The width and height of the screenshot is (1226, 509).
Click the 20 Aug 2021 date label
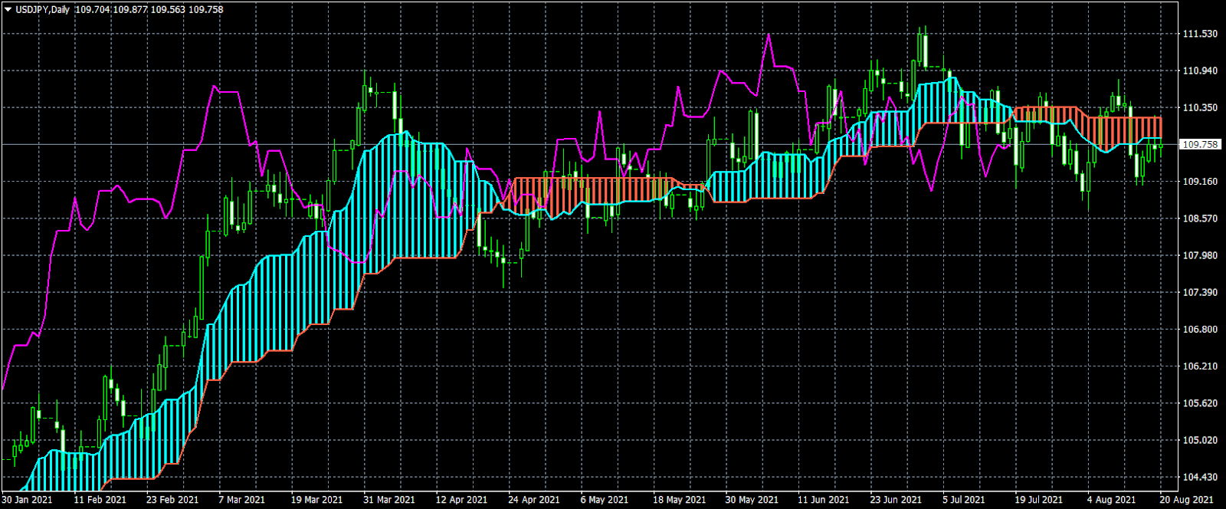coord(1186,500)
